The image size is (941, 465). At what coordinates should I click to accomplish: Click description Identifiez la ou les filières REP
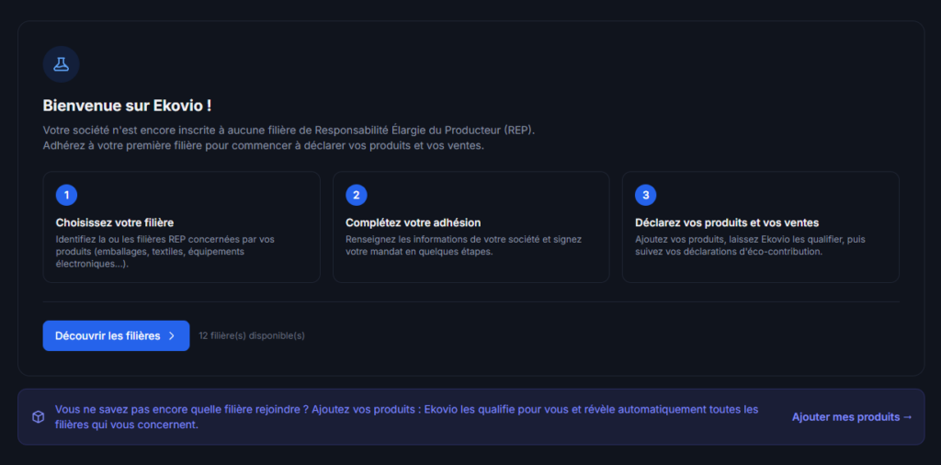pos(165,252)
